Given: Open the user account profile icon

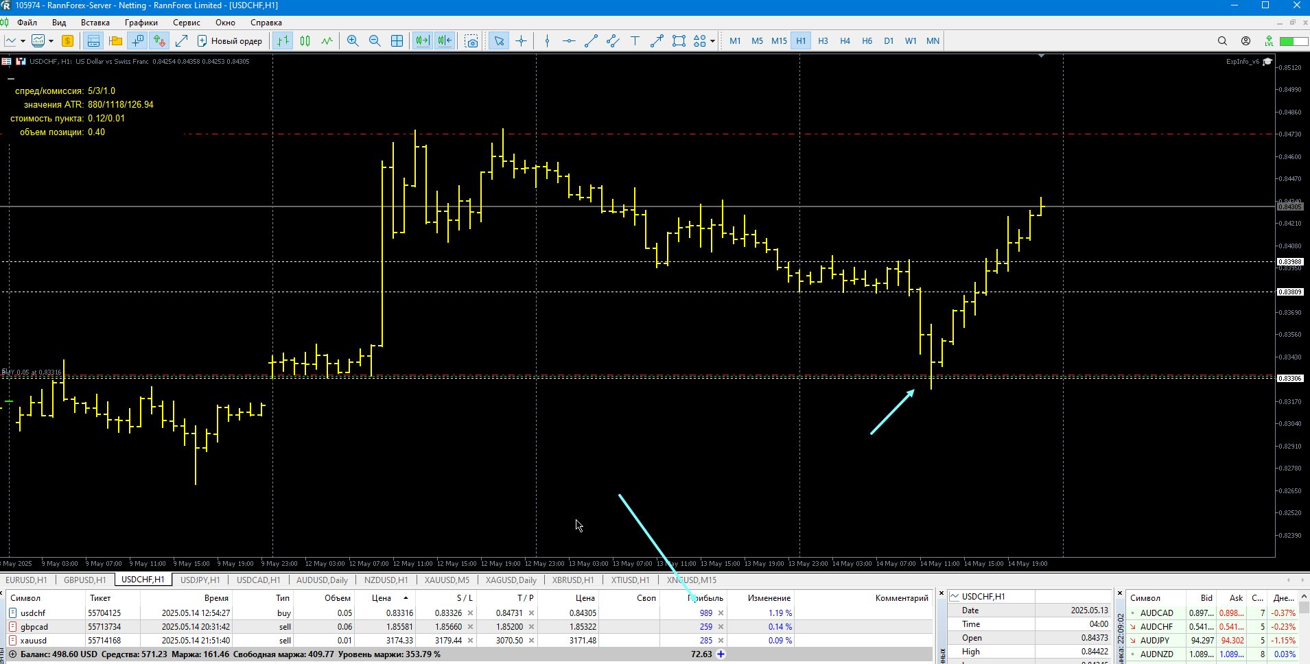Looking at the screenshot, I should tap(1245, 41).
